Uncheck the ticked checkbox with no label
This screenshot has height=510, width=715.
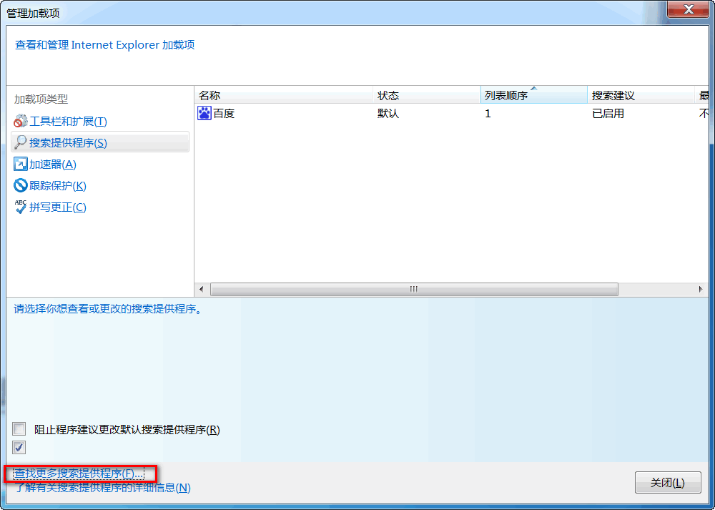[19, 448]
